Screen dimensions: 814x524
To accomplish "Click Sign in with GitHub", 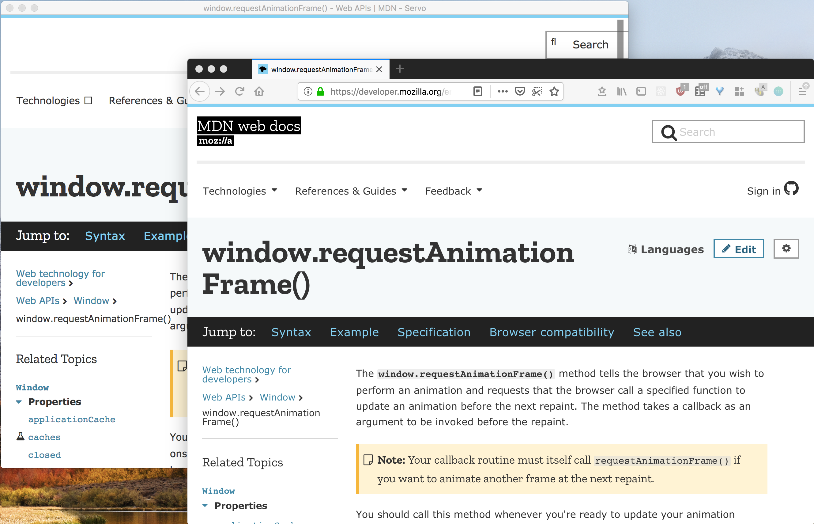I will pos(773,189).
